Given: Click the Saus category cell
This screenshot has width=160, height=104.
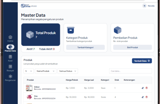Looking at the screenshot, I should click(x=103, y=88).
